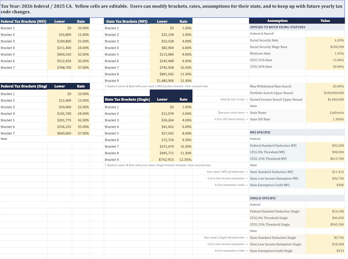Click the MFJ-SPECIFIC section heading
The height and width of the screenshot is (259, 348).
260,133
